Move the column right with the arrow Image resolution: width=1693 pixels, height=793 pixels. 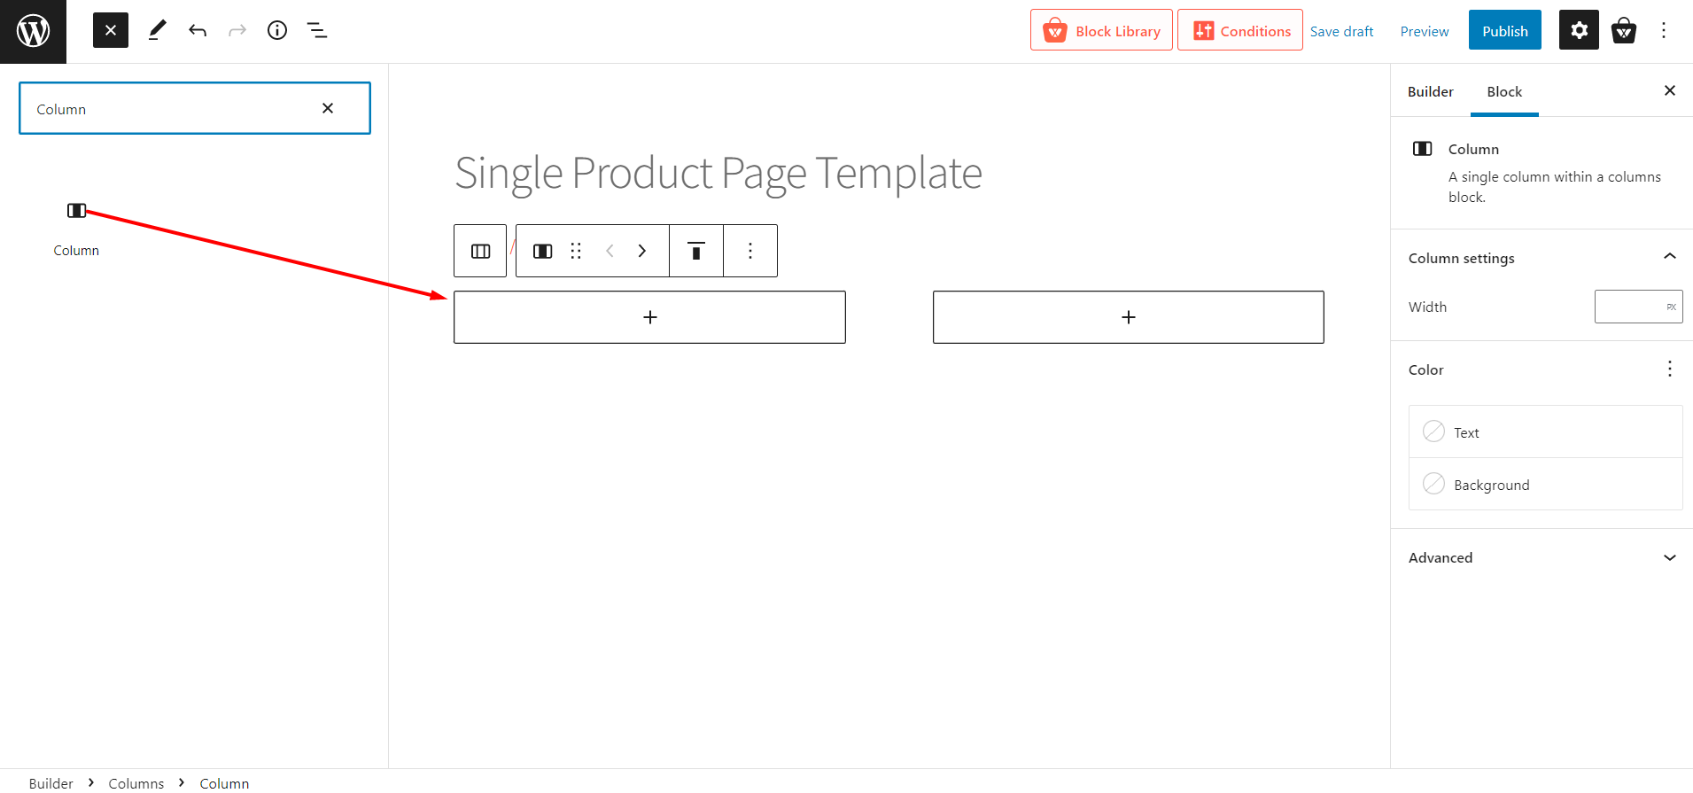pyautogui.click(x=642, y=251)
